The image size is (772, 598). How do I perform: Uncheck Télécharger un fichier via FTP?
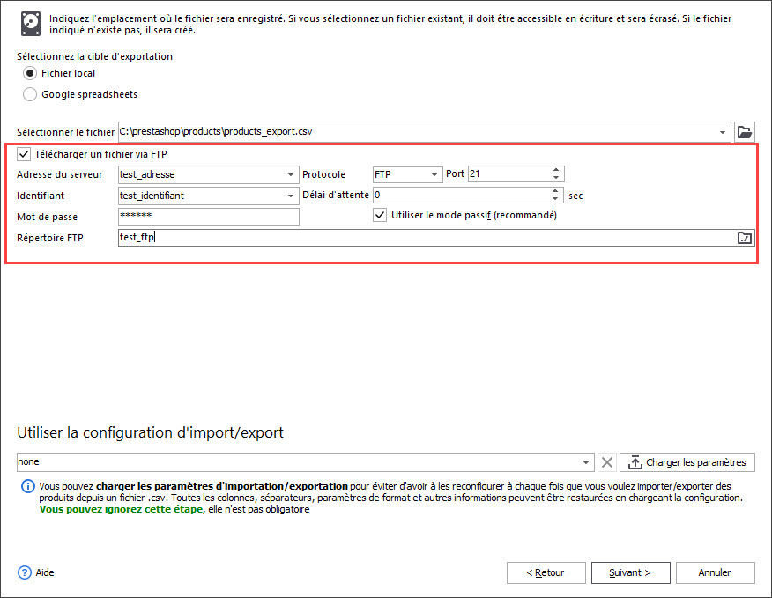pyautogui.click(x=24, y=155)
